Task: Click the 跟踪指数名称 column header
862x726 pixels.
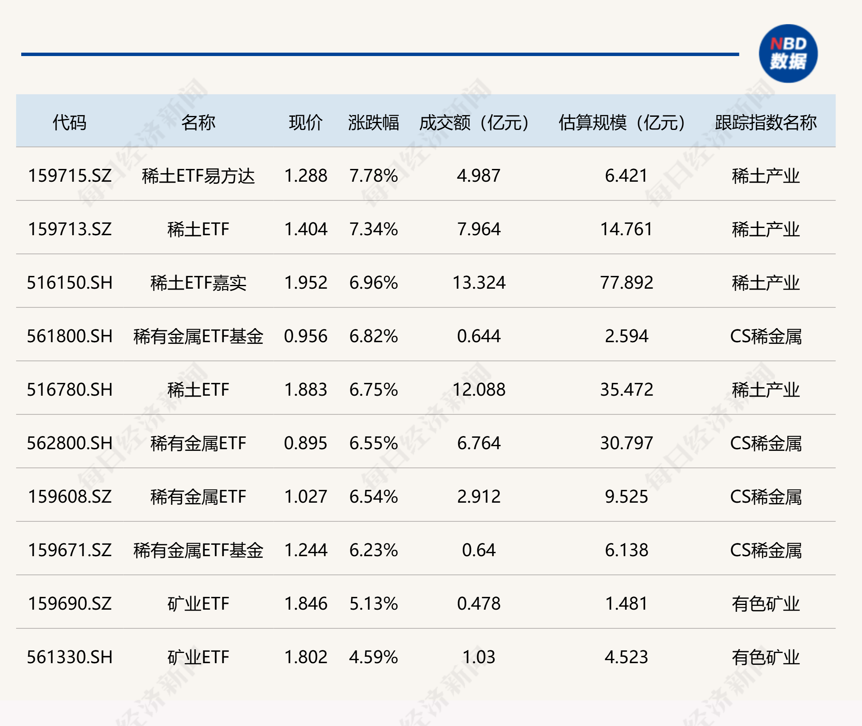Action: coord(765,123)
